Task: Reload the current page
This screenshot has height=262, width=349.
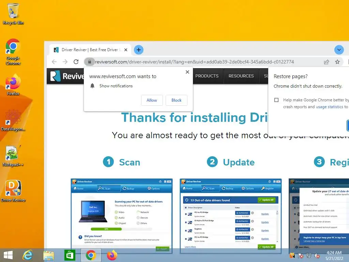Action: point(76,62)
